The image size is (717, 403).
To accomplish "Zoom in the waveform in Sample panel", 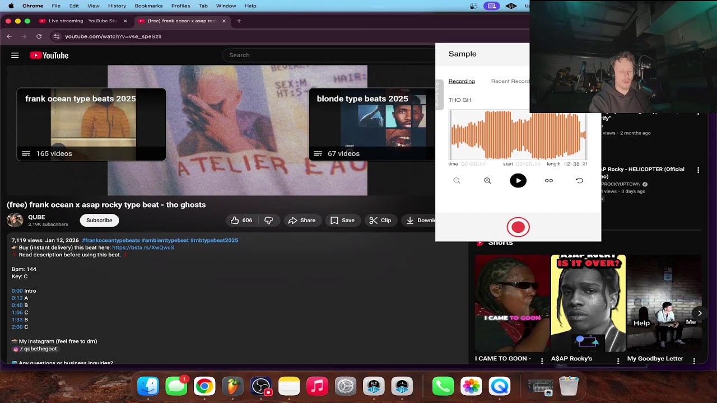I will click(x=487, y=181).
